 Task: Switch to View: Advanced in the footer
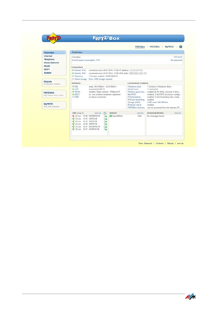pos(145,143)
